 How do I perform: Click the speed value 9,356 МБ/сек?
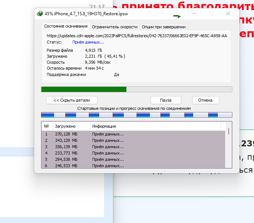click(98, 62)
